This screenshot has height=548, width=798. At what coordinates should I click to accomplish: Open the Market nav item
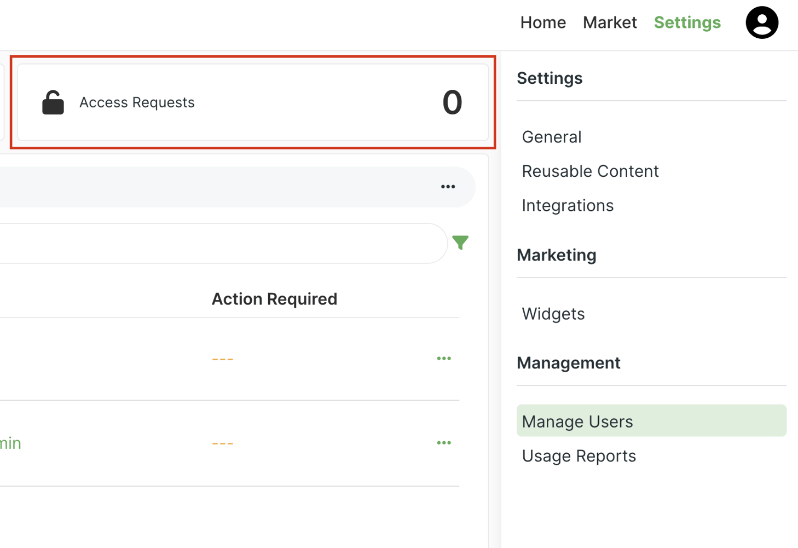click(609, 23)
